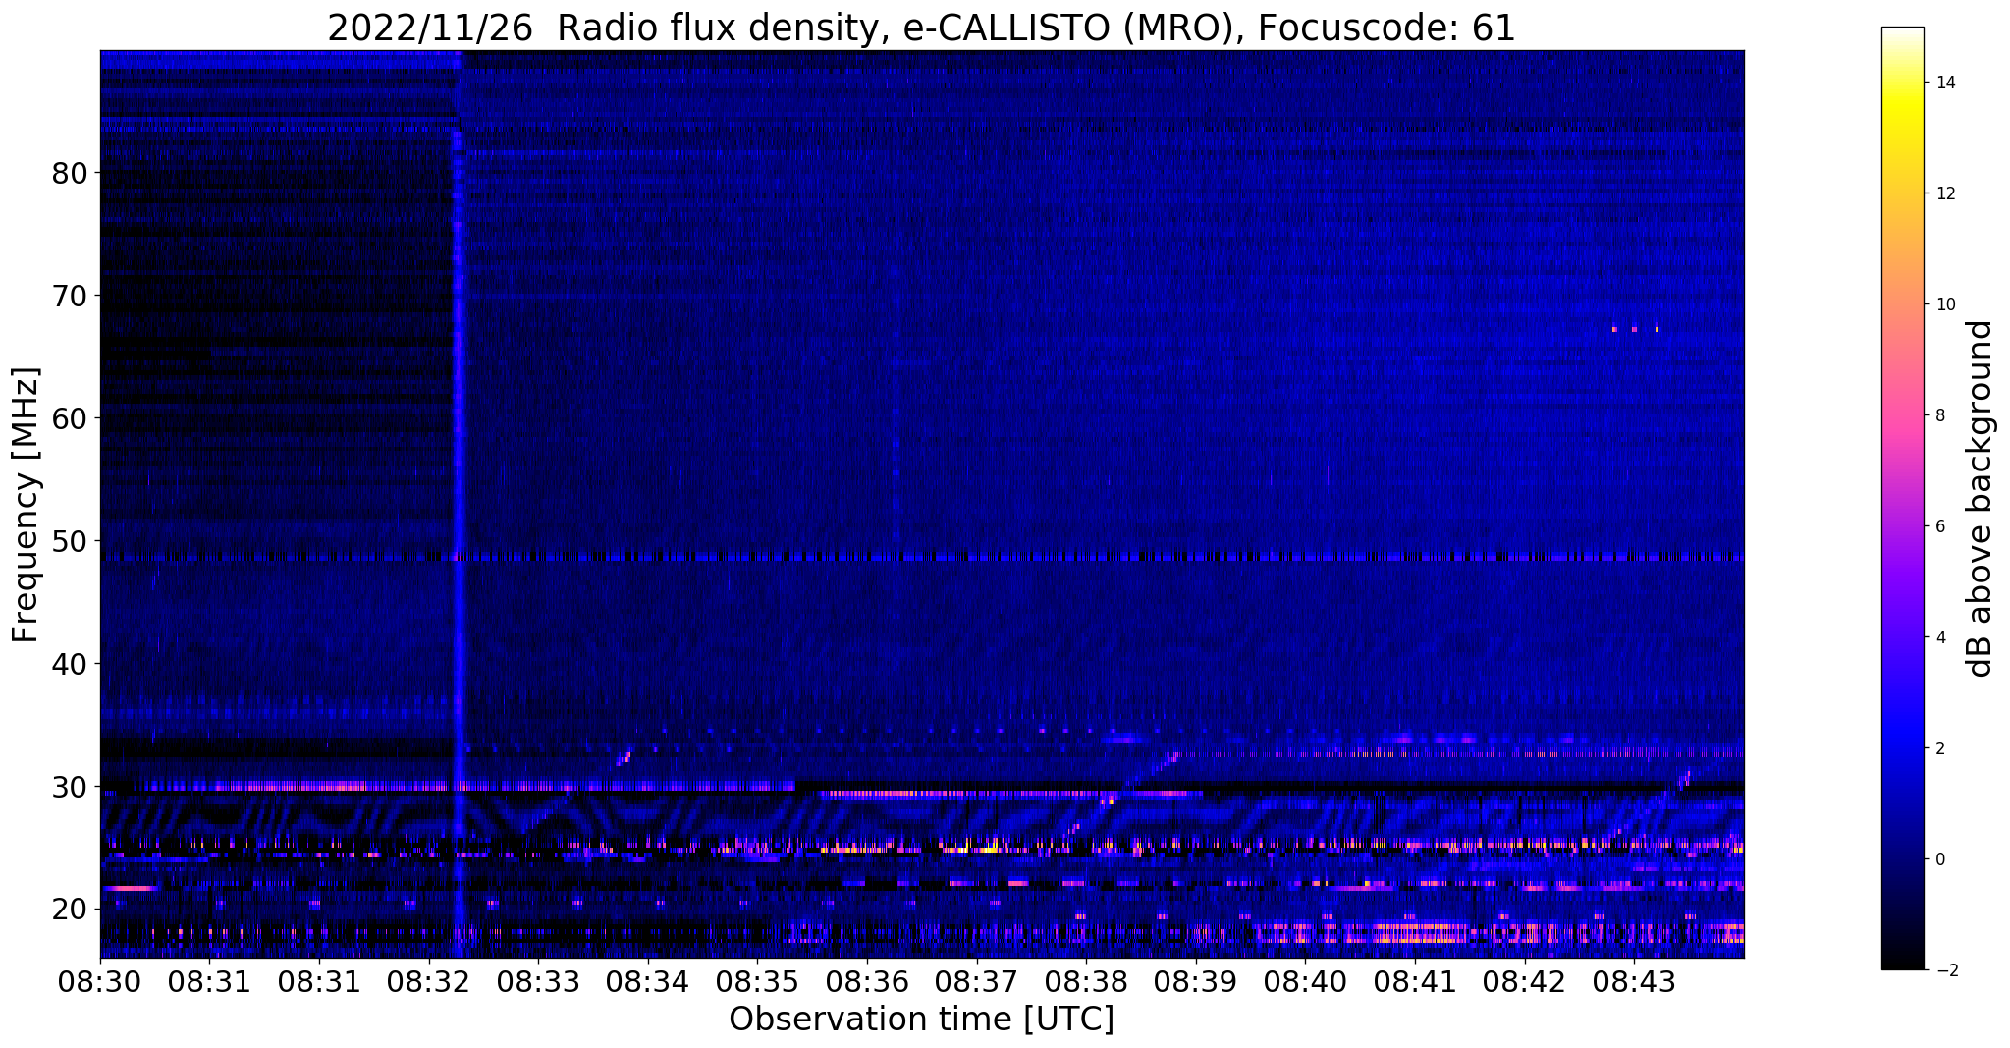
Task: Click the 08:30 time tick label
Action: pos(100,981)
